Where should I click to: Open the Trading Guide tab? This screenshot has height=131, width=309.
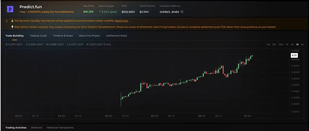[x=38, y=36]
